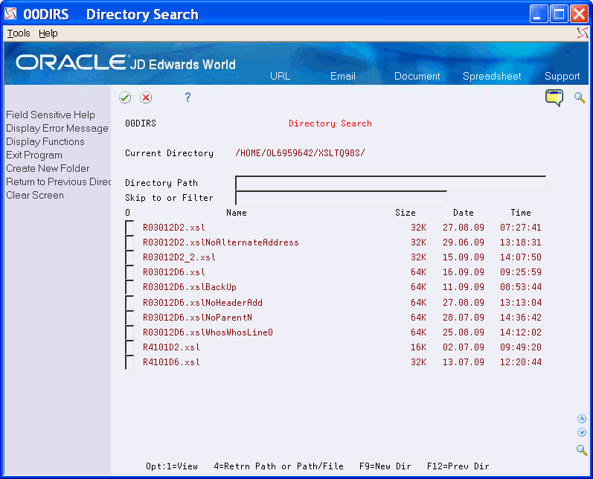Image resolution: width=593 pixels, height=479 pixels.
Task: Select Display Error Message
Action: coord(57,128)
